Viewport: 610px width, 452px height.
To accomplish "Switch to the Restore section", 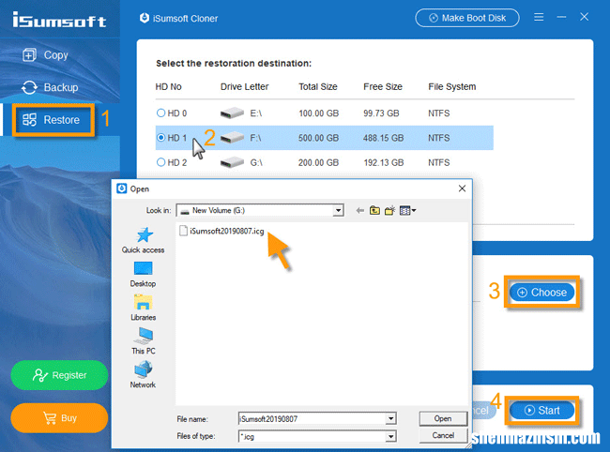I will click(x=53, y=120).
